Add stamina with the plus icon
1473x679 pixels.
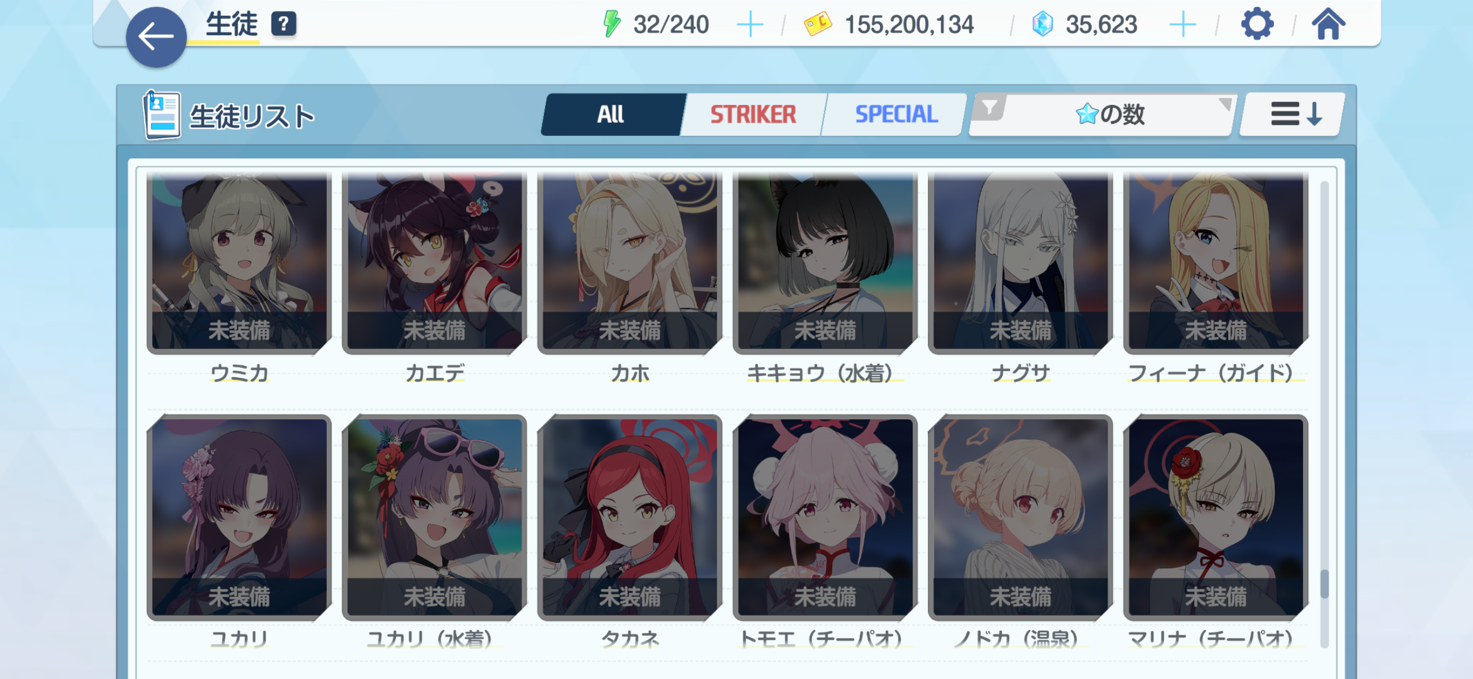point(750,25)
